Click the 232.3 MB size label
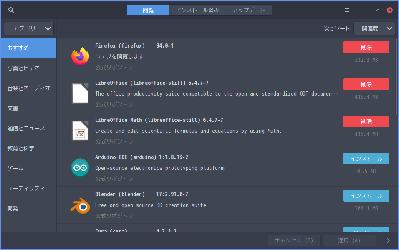399x250 pixels. click(x=366, y=60)
